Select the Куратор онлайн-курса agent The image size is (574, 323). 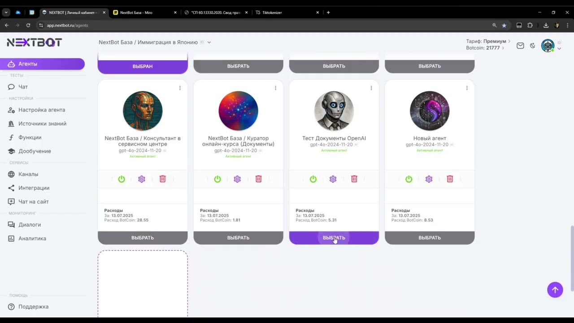[238, 238]
